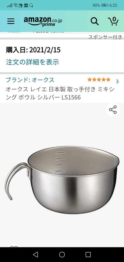Open the ブランド: オークス brand link

click(30, 80)
